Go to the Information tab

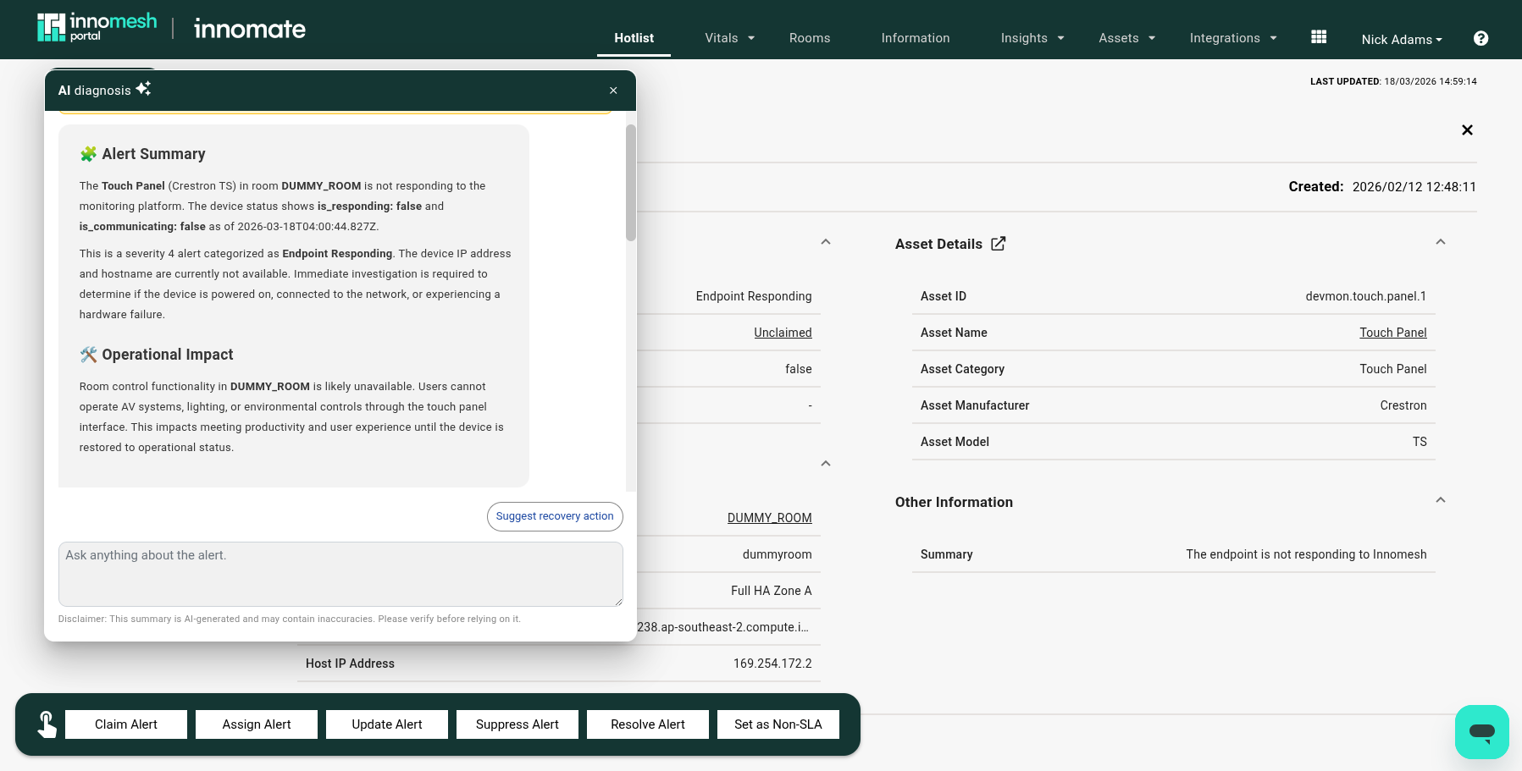click(915, 38)
